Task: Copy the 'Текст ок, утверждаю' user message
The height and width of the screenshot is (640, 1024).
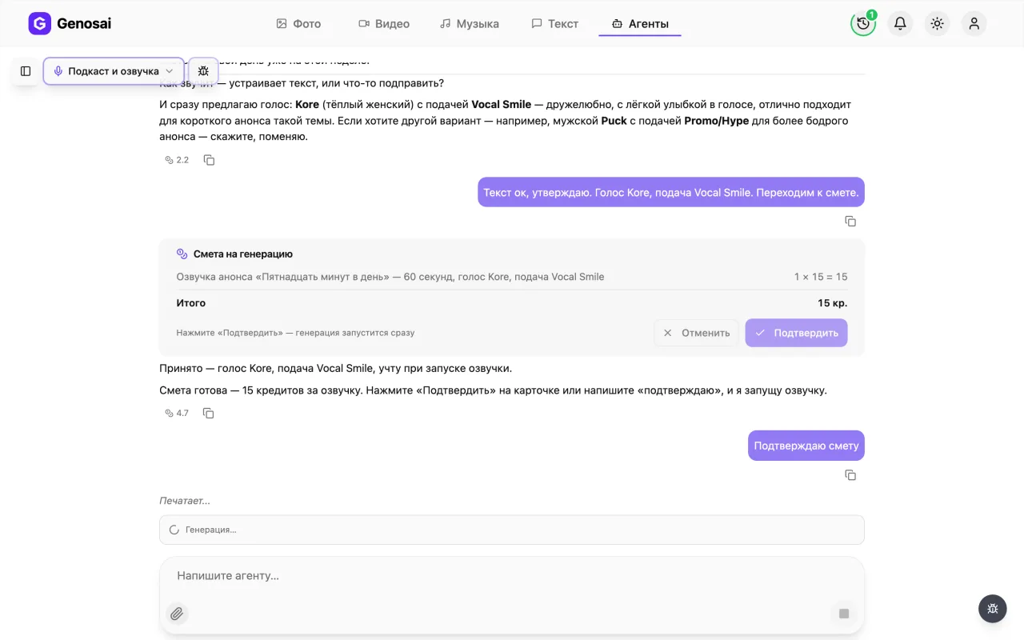Action: tap(850, 221)
